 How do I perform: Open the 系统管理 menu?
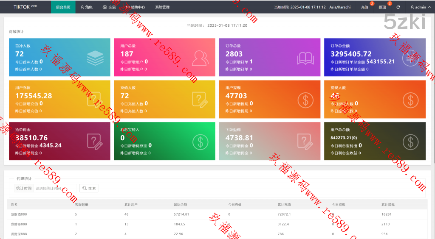[162, 7]
